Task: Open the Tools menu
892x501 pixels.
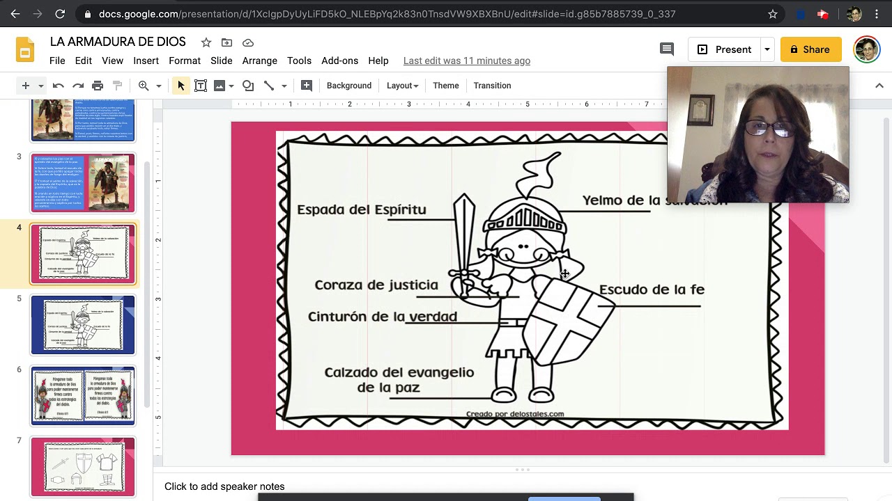Action: pos(299,61)
